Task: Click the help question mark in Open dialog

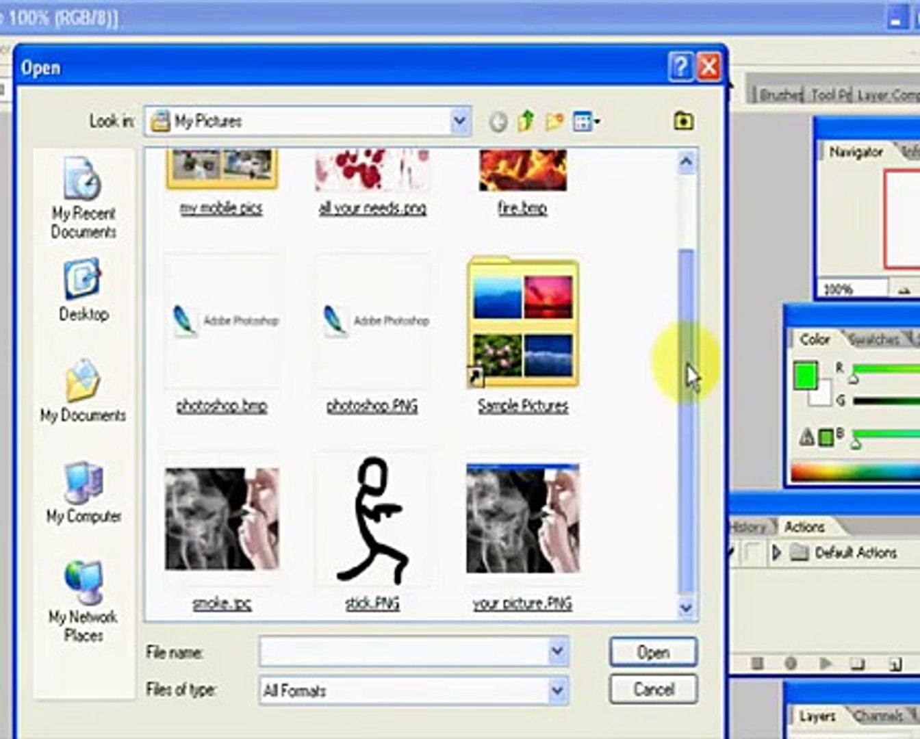Action: pos(680,67)
